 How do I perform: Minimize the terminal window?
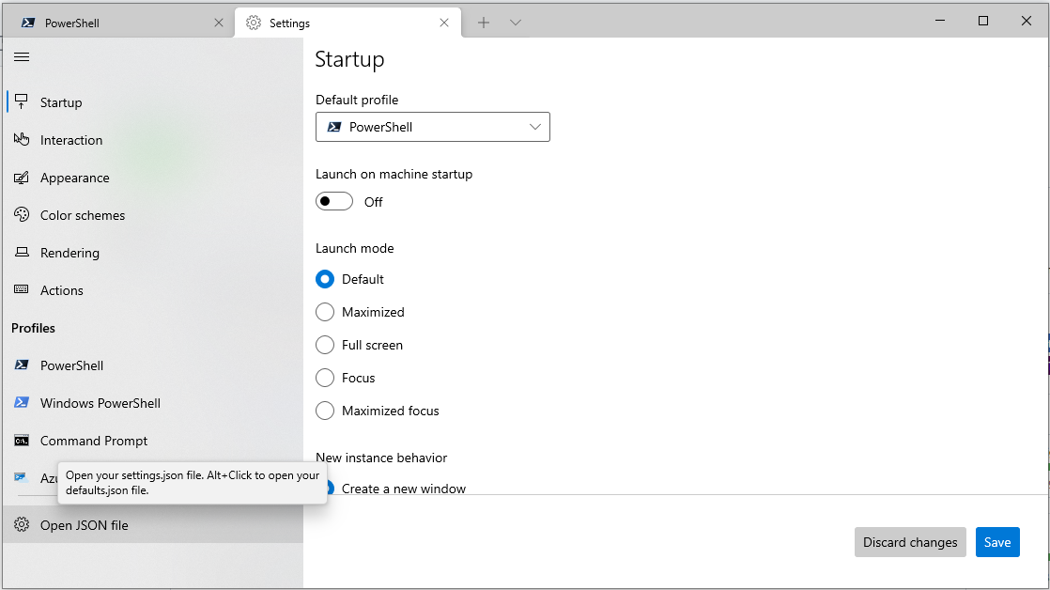point(940,21)
